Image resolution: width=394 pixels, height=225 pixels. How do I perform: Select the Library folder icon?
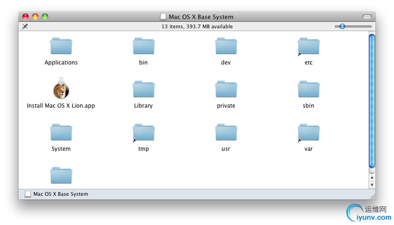[144, 89]
